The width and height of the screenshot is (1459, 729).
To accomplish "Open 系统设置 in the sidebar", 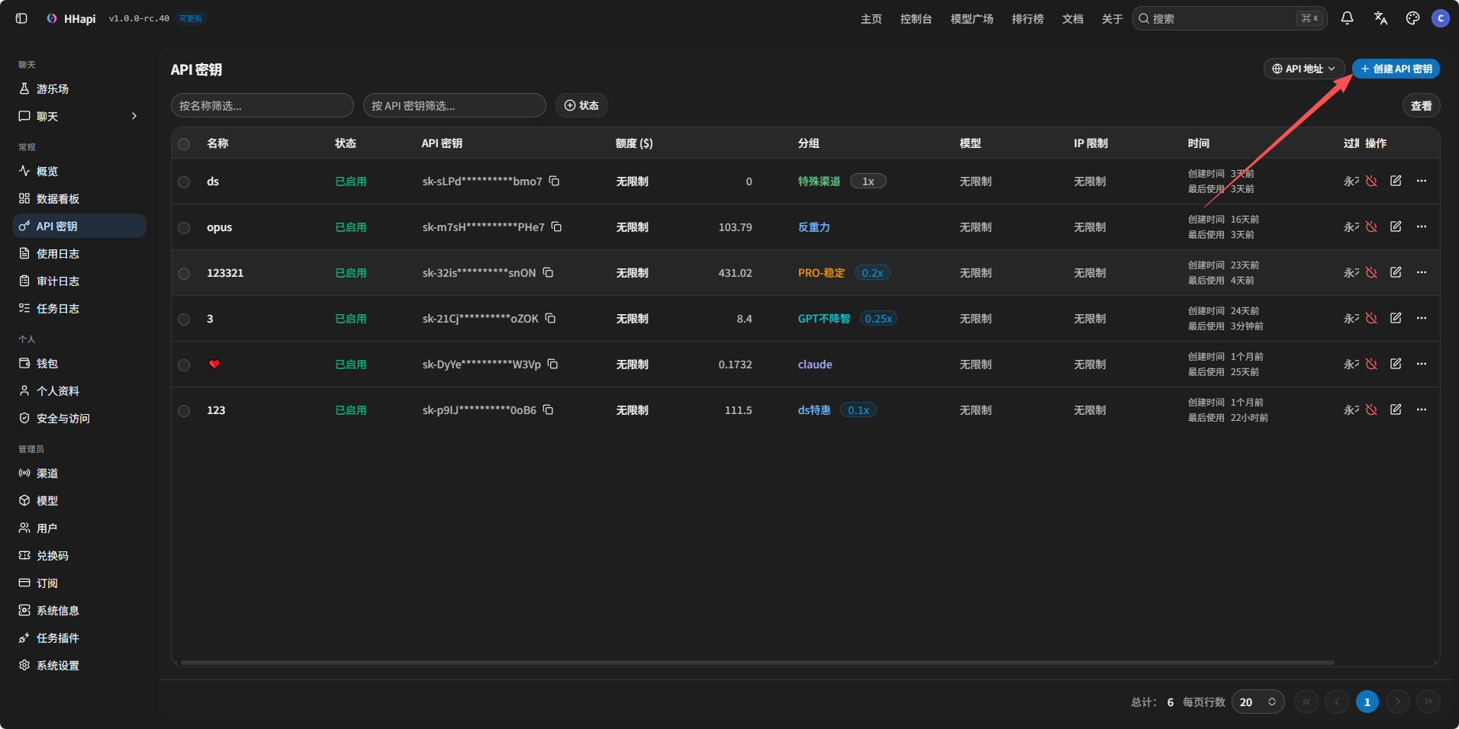I will click(79, 665).
